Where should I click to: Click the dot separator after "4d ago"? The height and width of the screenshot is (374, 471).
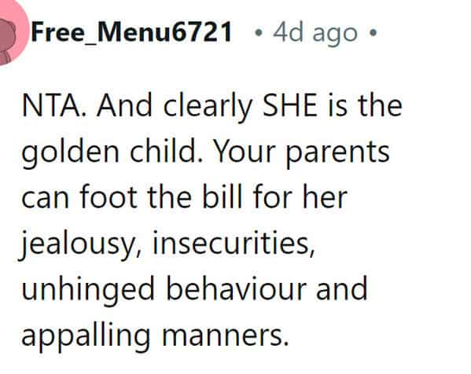point(373,32)
